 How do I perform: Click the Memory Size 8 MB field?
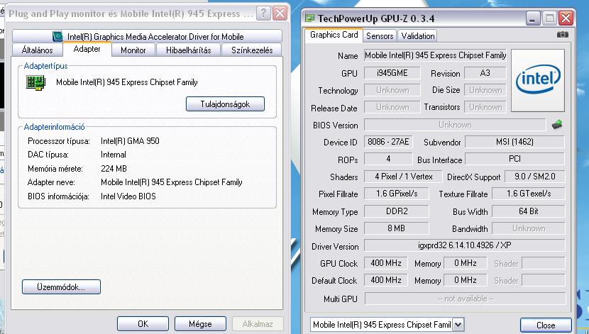396,228
